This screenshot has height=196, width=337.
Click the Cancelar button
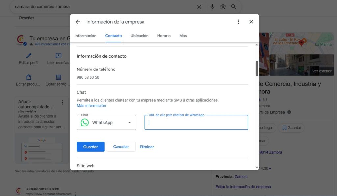[x=121, y=147]
